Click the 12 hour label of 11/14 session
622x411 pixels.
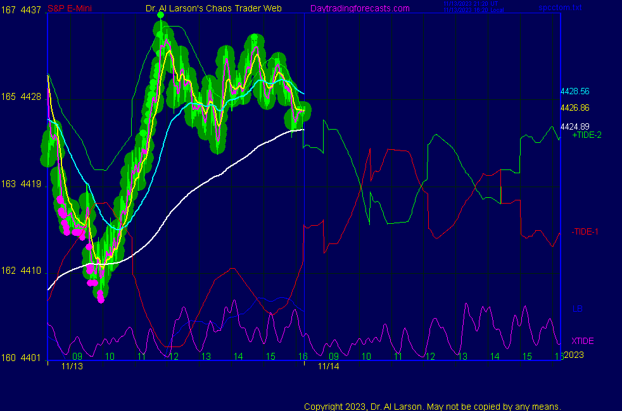tap(431, 357)
